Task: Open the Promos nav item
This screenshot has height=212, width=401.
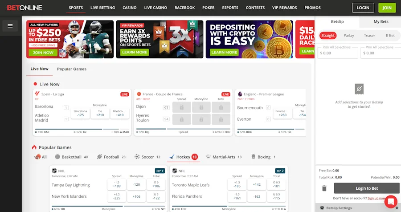Action: pos(312,8)
